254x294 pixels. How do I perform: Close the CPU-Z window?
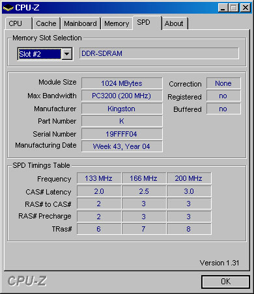coord(246,8)
